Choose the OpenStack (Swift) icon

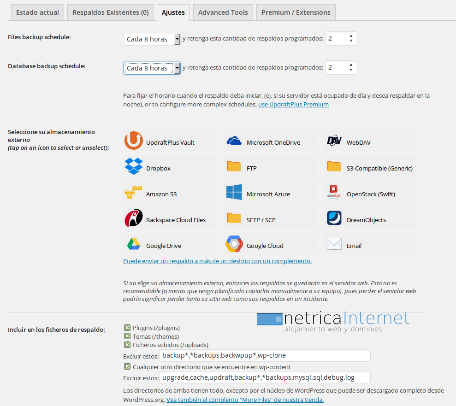click(x=334, y=192)
